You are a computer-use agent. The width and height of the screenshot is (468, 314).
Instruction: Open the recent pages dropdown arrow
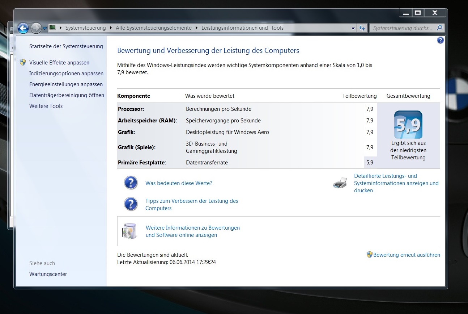44,28
